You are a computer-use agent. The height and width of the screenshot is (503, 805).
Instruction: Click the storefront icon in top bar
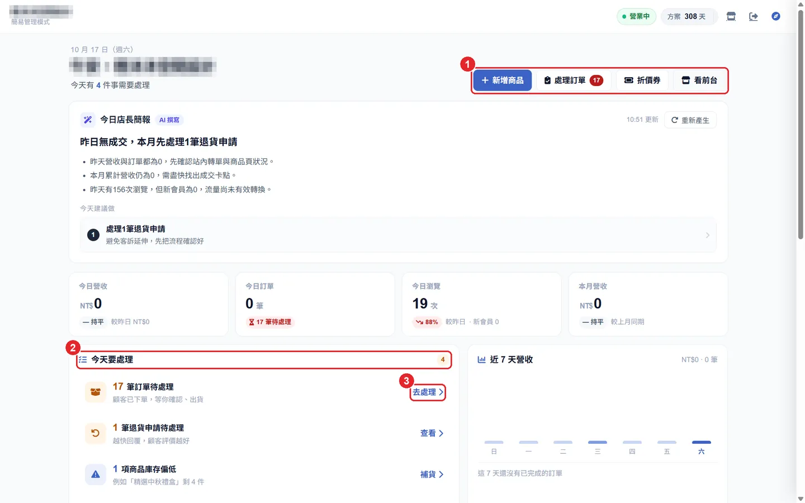point(731,16)
